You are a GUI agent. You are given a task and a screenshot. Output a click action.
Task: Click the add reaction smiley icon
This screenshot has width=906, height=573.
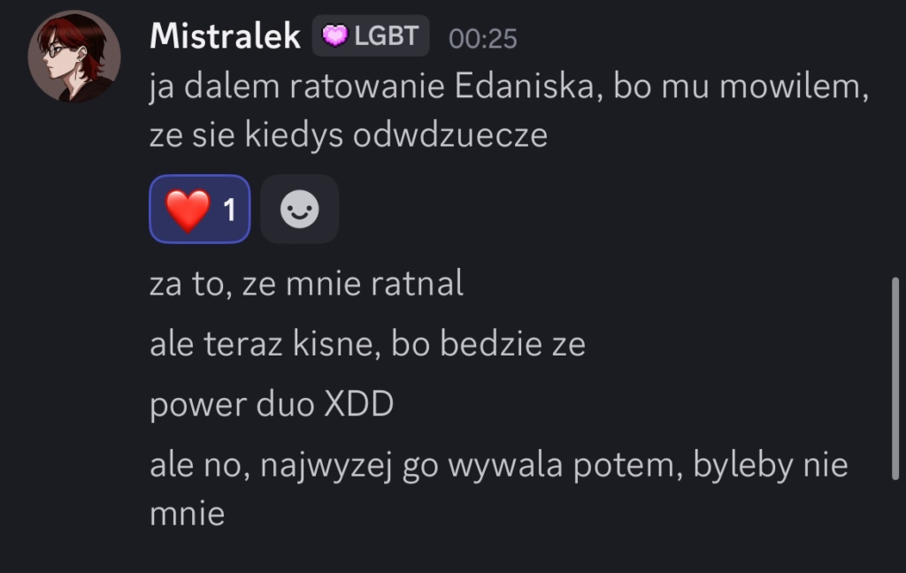299,210
